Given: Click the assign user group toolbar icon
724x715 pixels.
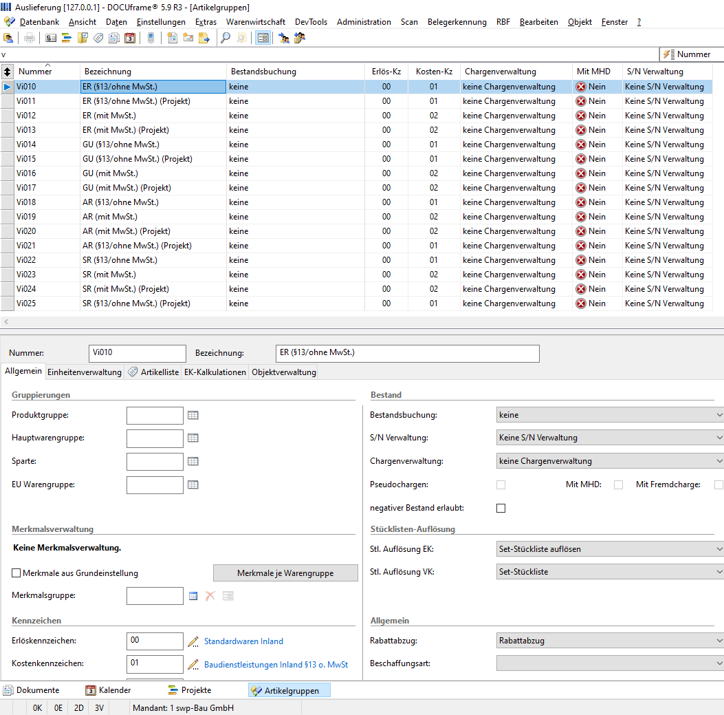Looking at the screenshot, I should pyautogui.click(x=300, y=38).
